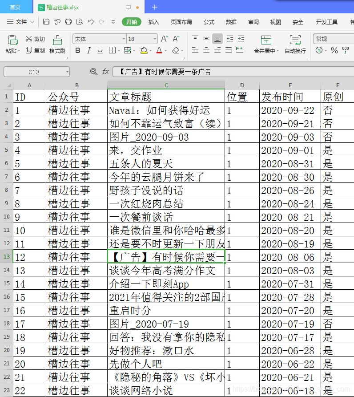Open a new tab with plus button
This screenshot has height=397, width=354.
click(155, 7)
